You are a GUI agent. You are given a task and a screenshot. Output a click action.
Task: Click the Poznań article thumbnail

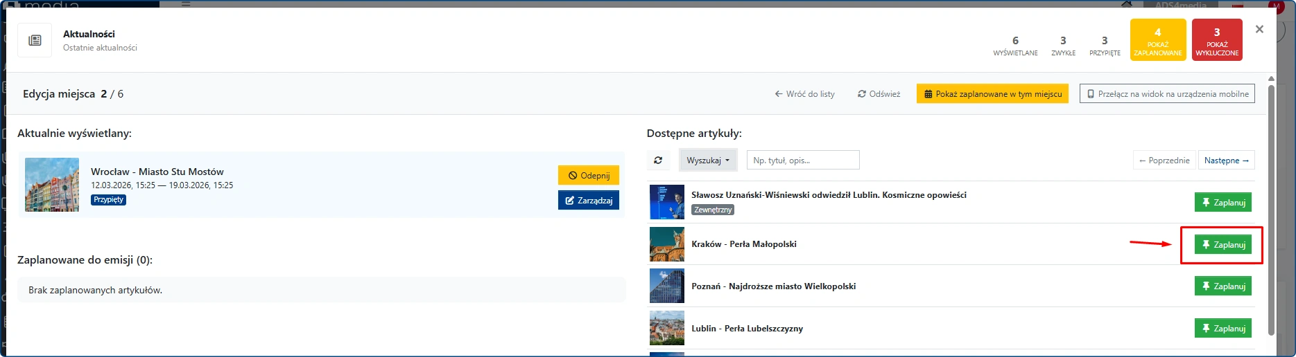667,286
